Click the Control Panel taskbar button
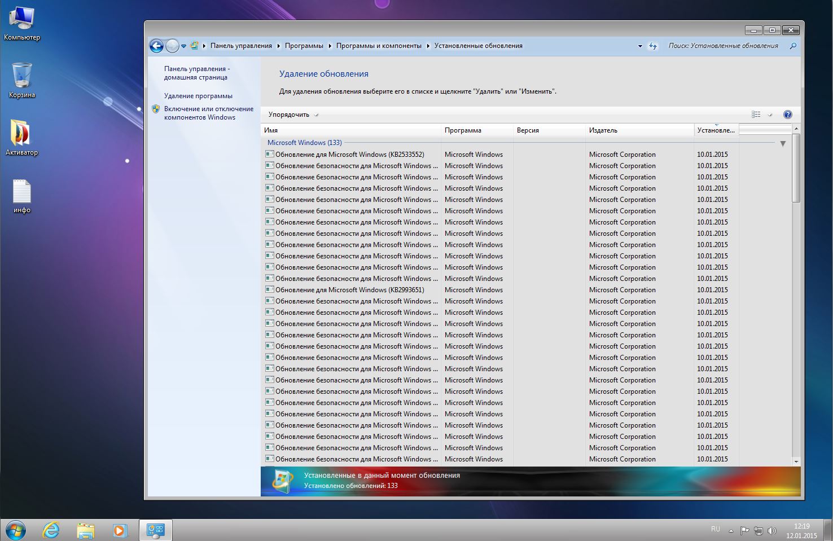The image size is (833, 541). [155, 530]
